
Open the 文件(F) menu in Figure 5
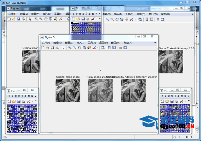click(x=46, y=43)
